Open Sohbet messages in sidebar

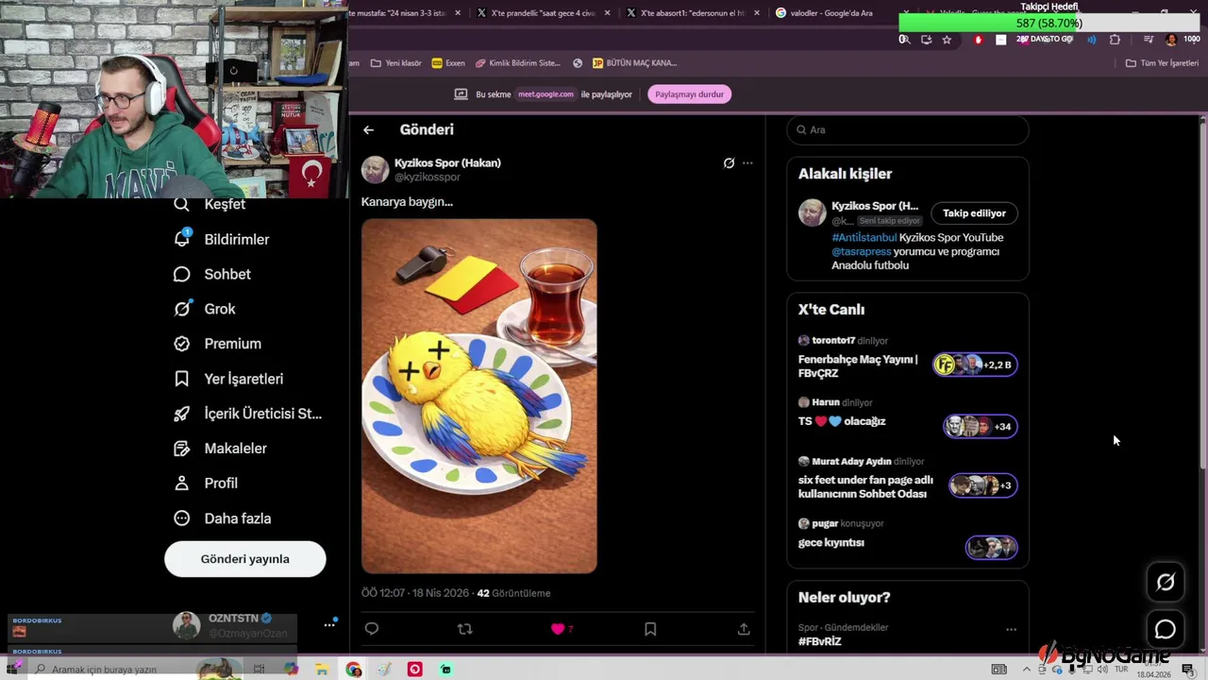pyautogui.click(x=213, y=275)
